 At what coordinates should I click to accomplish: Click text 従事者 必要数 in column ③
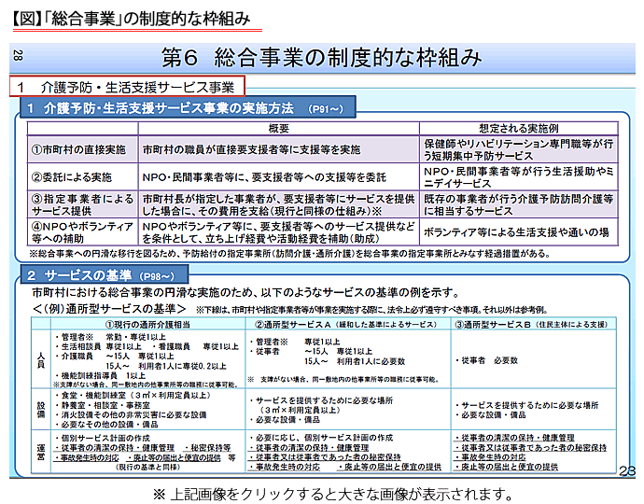tap(486, 360)
